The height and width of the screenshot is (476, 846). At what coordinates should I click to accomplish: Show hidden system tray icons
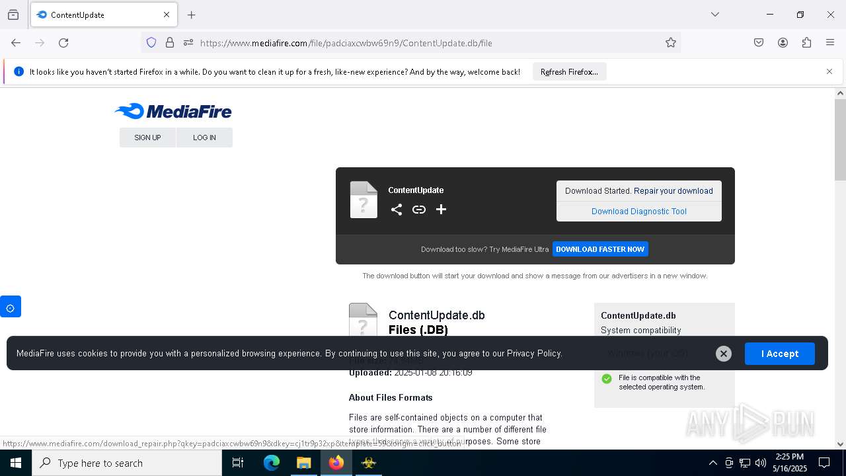tap(712, 463)
